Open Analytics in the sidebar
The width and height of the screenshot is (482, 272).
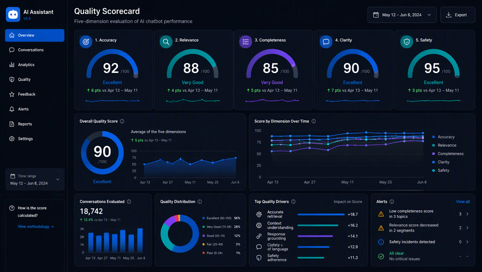35,65
